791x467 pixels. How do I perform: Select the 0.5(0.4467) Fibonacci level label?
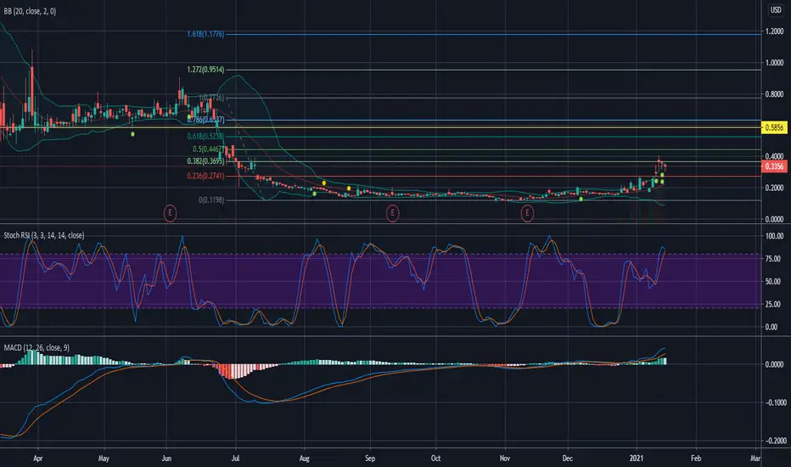click(208, 149)
